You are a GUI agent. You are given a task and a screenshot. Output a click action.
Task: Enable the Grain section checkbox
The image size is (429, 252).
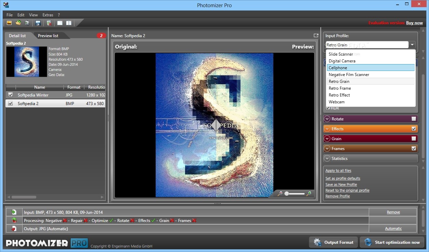[414, 139]
